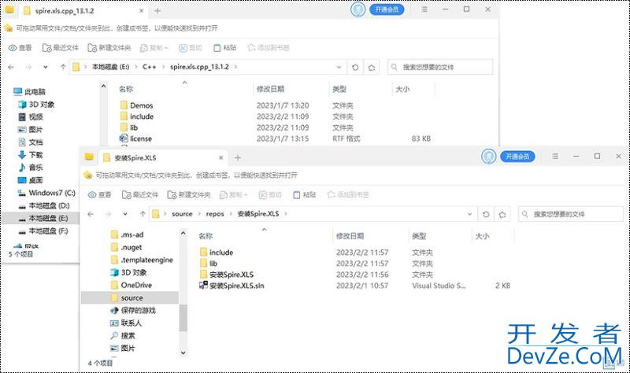Viewport: 630px width, 373px height.
Task: Click home icon in spire.xls.cpp address bar
Action: (x=372, y=67)
